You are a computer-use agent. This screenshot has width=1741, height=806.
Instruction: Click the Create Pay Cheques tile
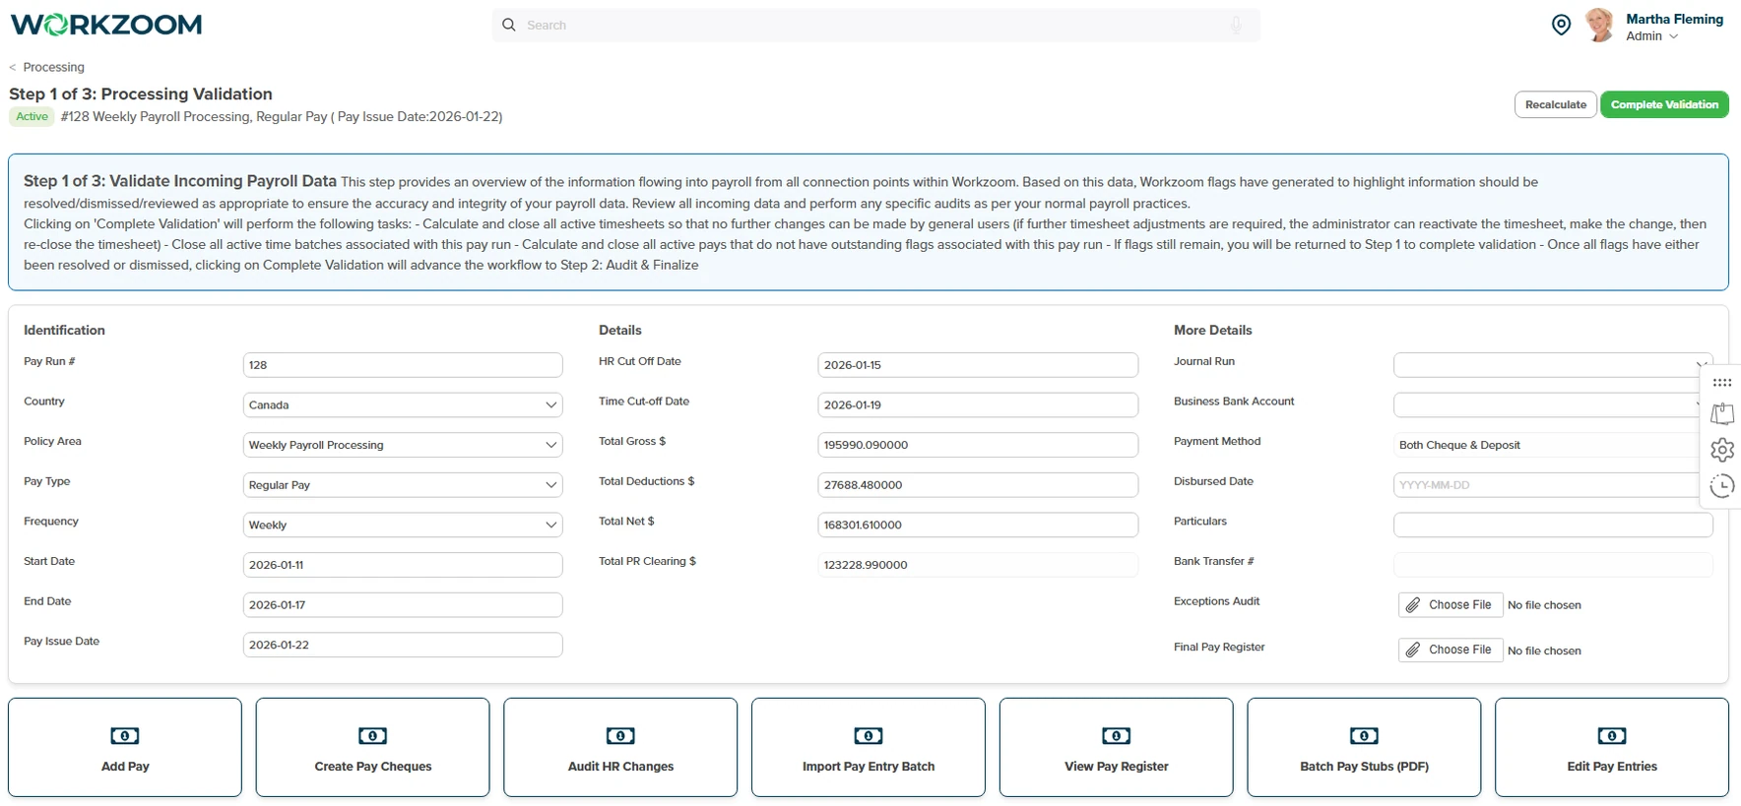click(x=372, y=748)
